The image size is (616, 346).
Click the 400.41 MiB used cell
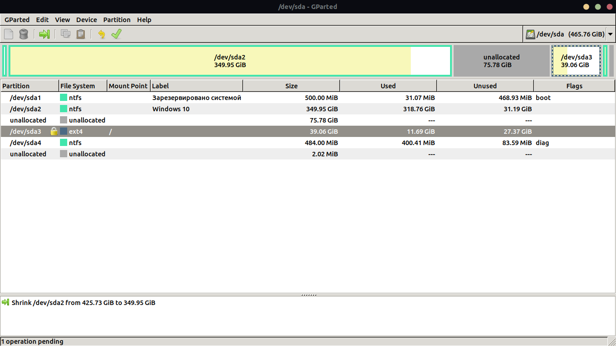pos(418,143)
